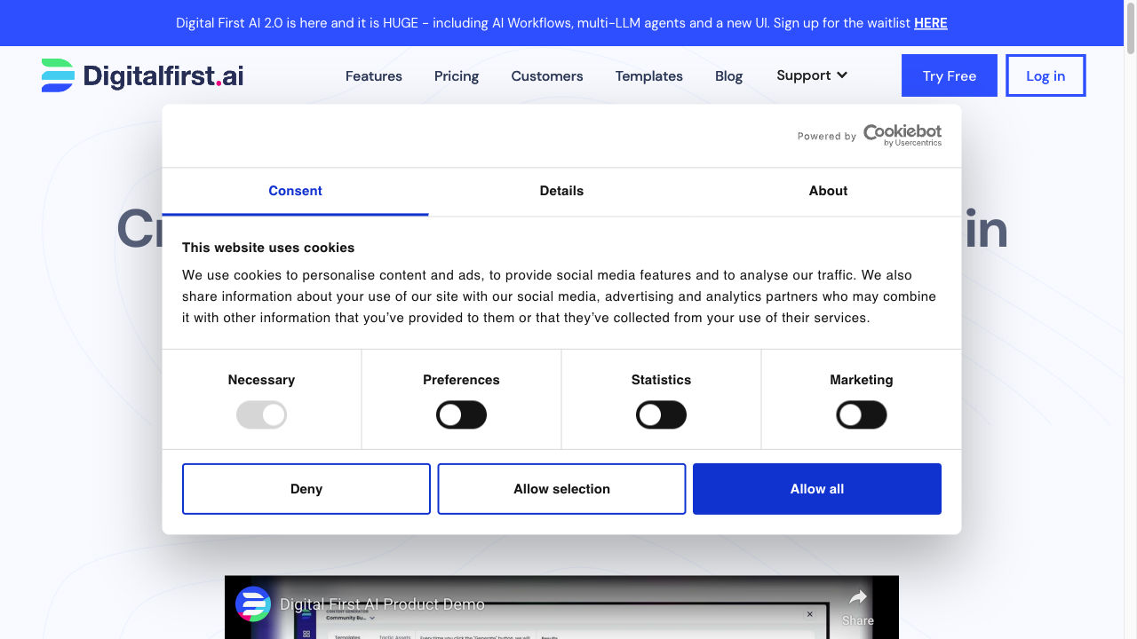
Task: Open the Pricing nav item
Action: [x=457, y=76]
